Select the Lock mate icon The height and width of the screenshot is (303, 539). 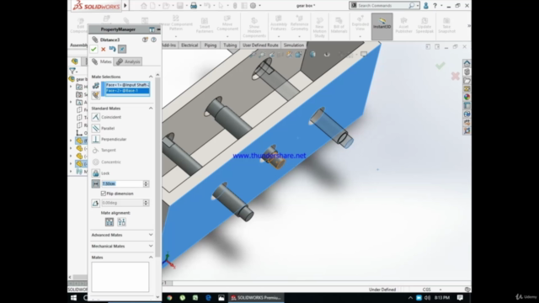point(96,173)
